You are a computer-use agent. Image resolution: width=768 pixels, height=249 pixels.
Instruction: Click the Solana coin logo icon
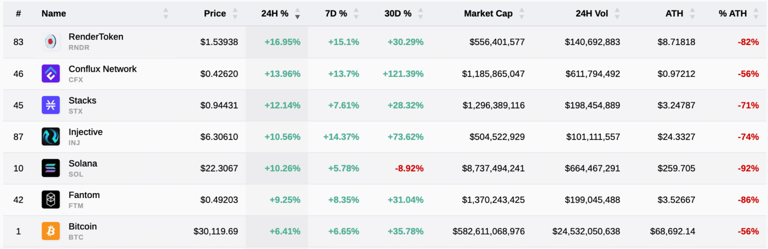50,168
